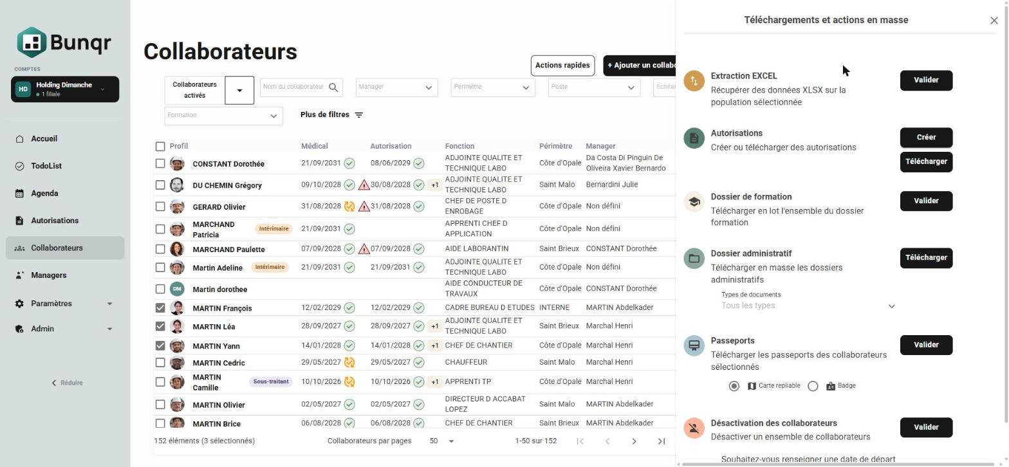
Task: Click the Bunqr logo
Action: (x=64, y=42)
